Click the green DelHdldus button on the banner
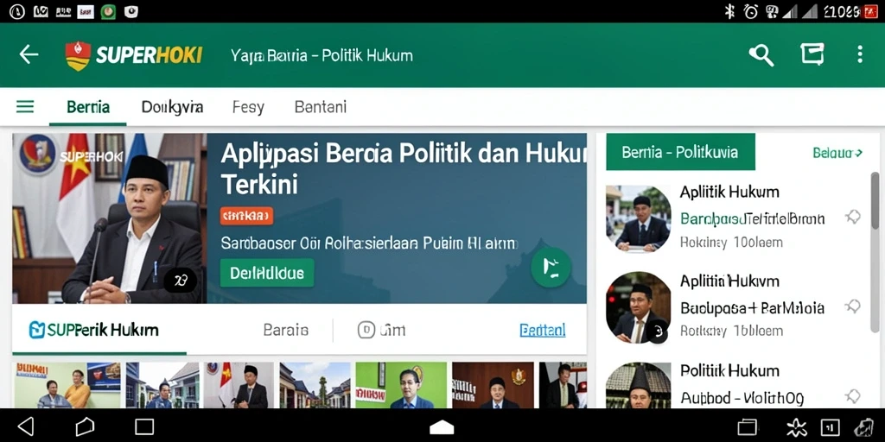This screenshot has height=442, width=885. click(x=267, y=273)
